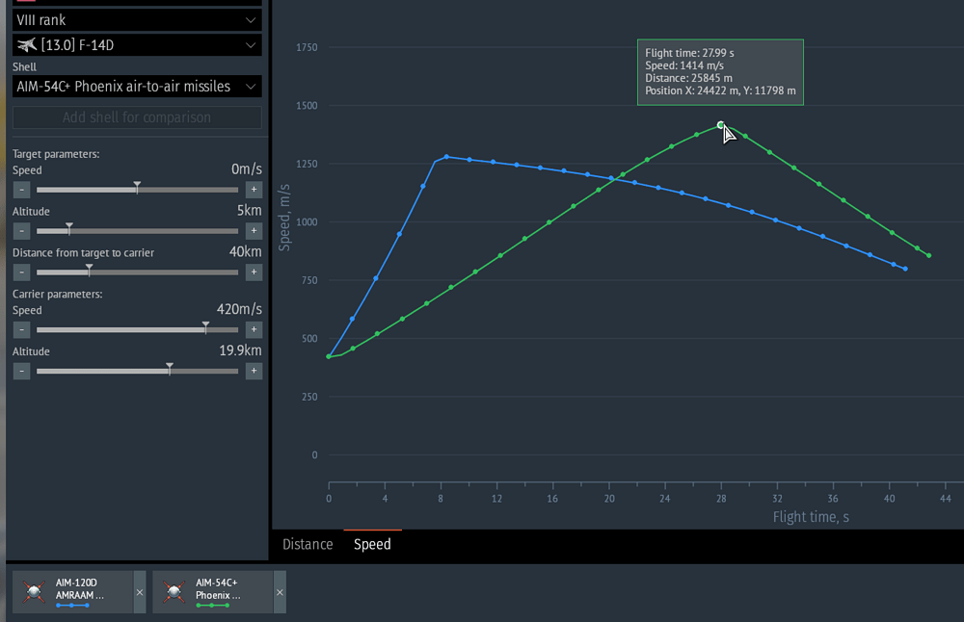
Task: Click Add shell for comparison button
Action: pos(137,117)
